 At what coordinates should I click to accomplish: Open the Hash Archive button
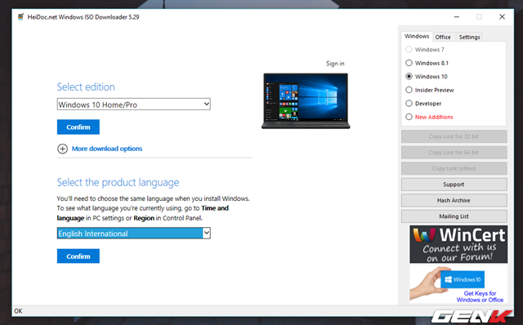454,200
